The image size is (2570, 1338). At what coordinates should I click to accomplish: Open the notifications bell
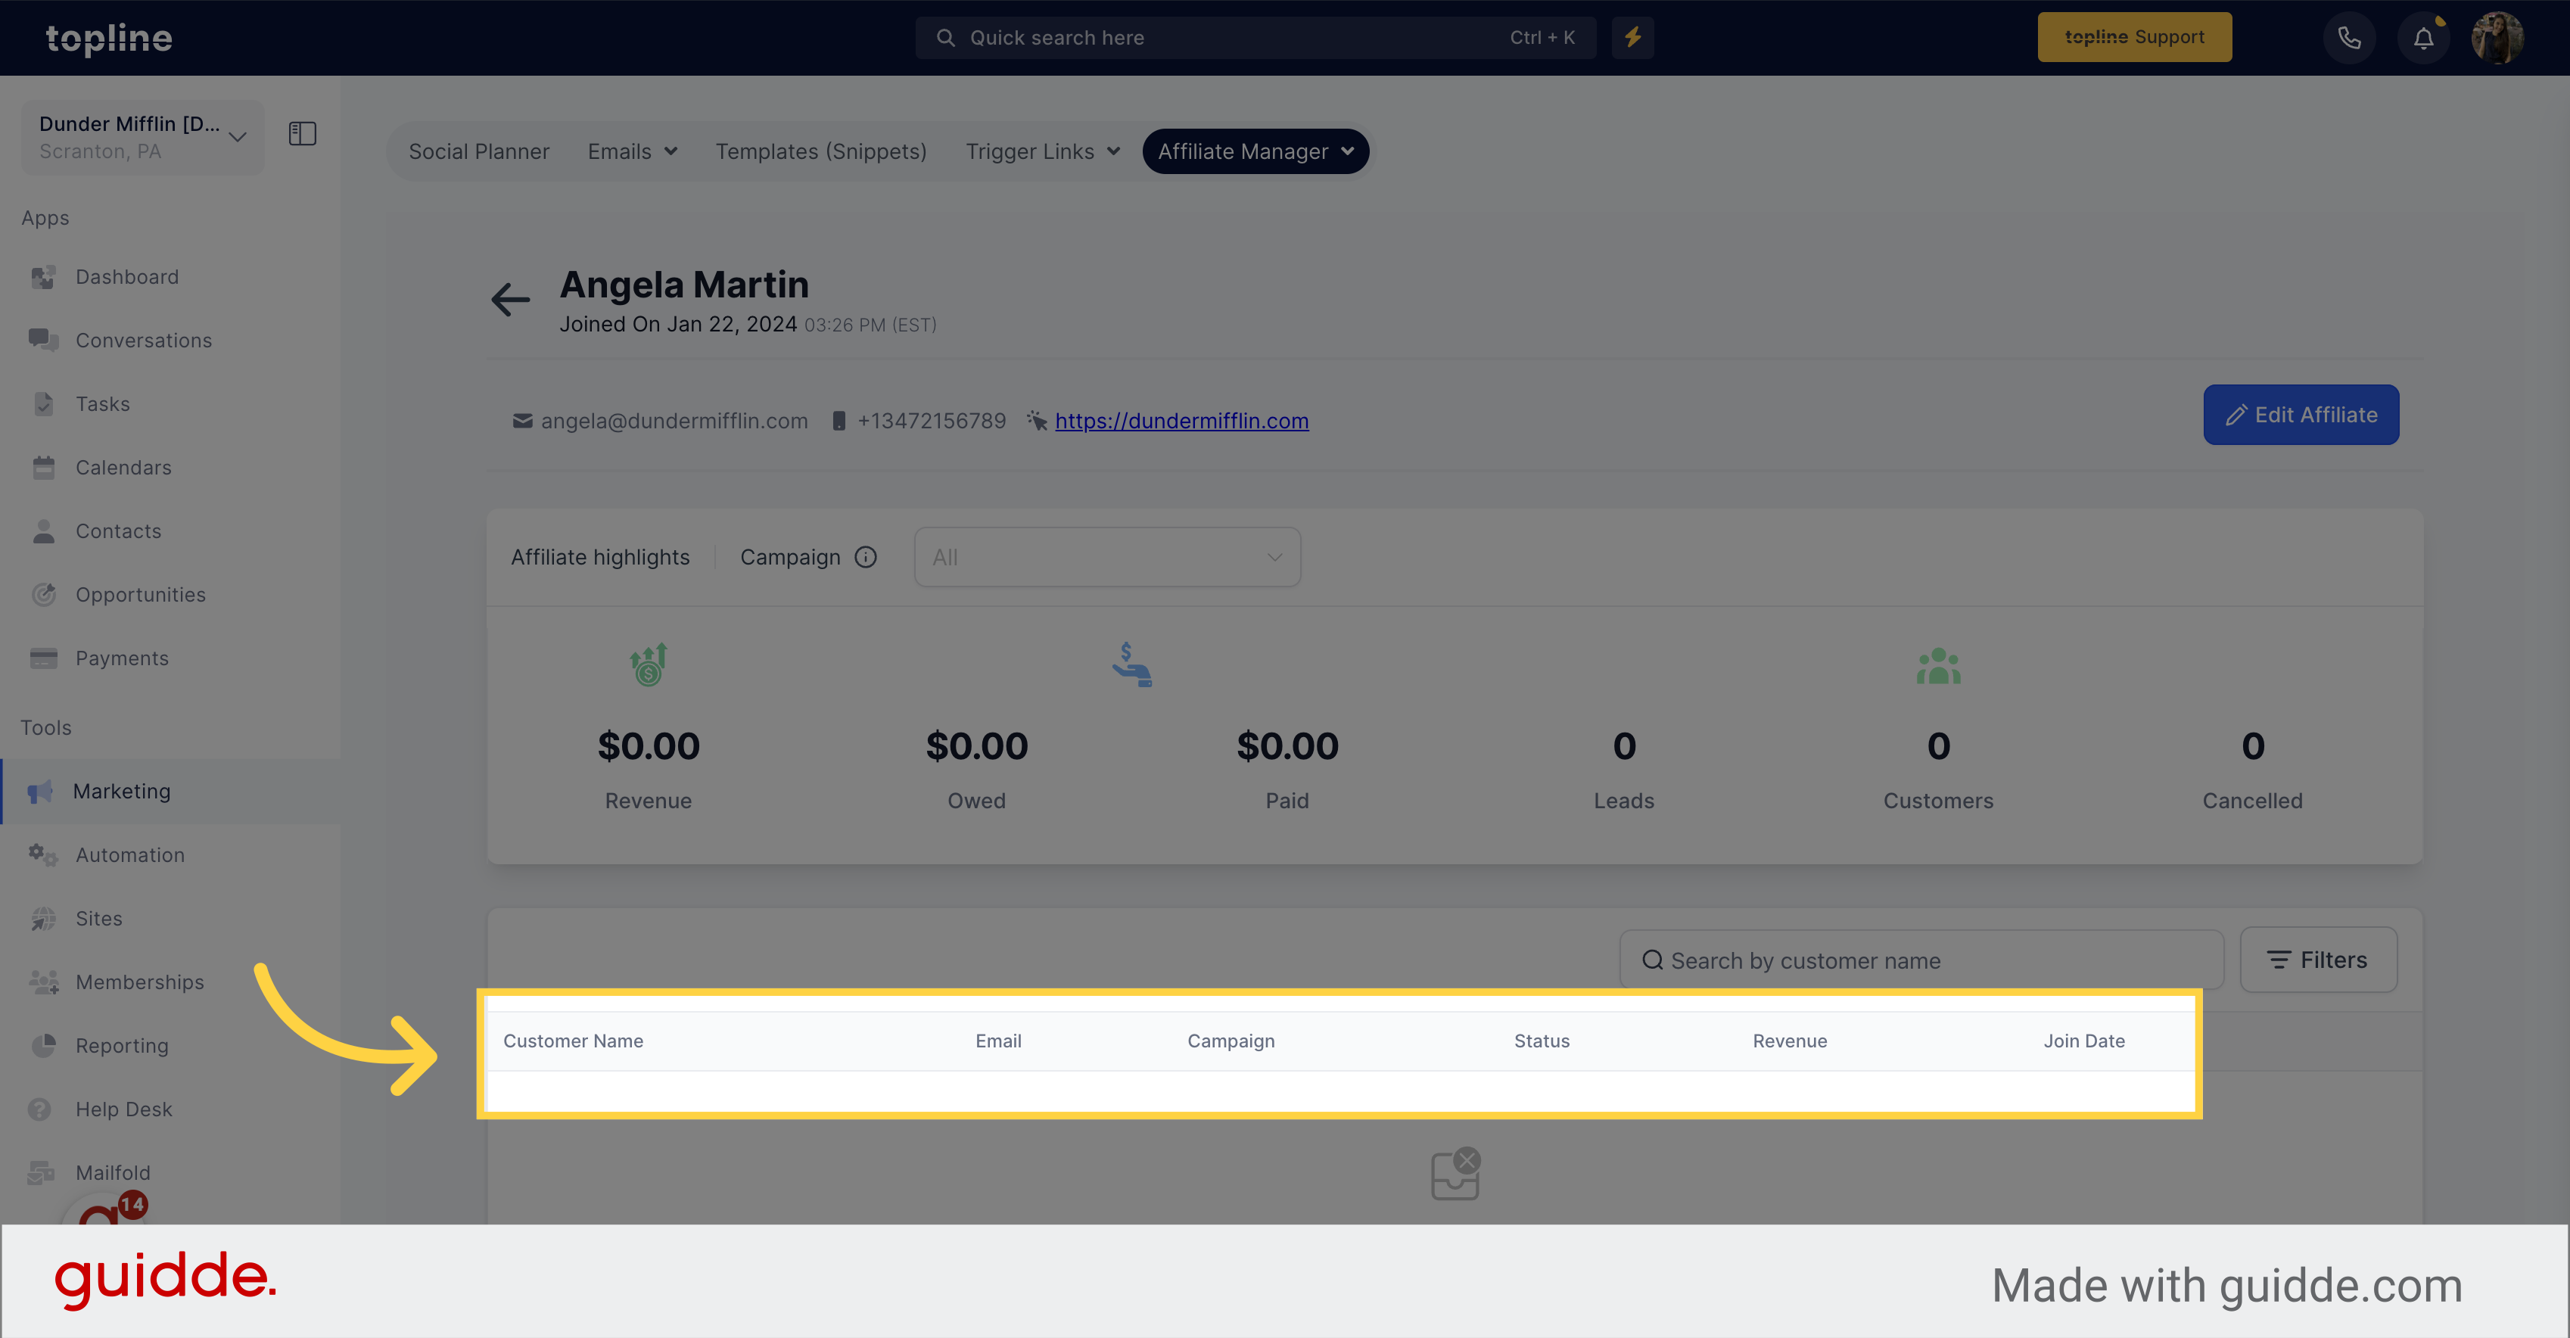click(2423, 38)
